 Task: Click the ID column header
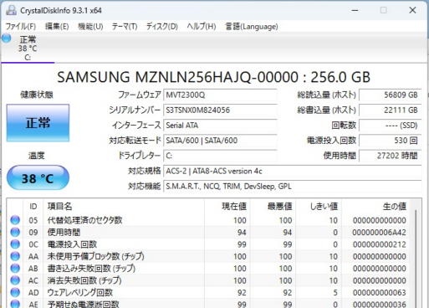[33, 207]
